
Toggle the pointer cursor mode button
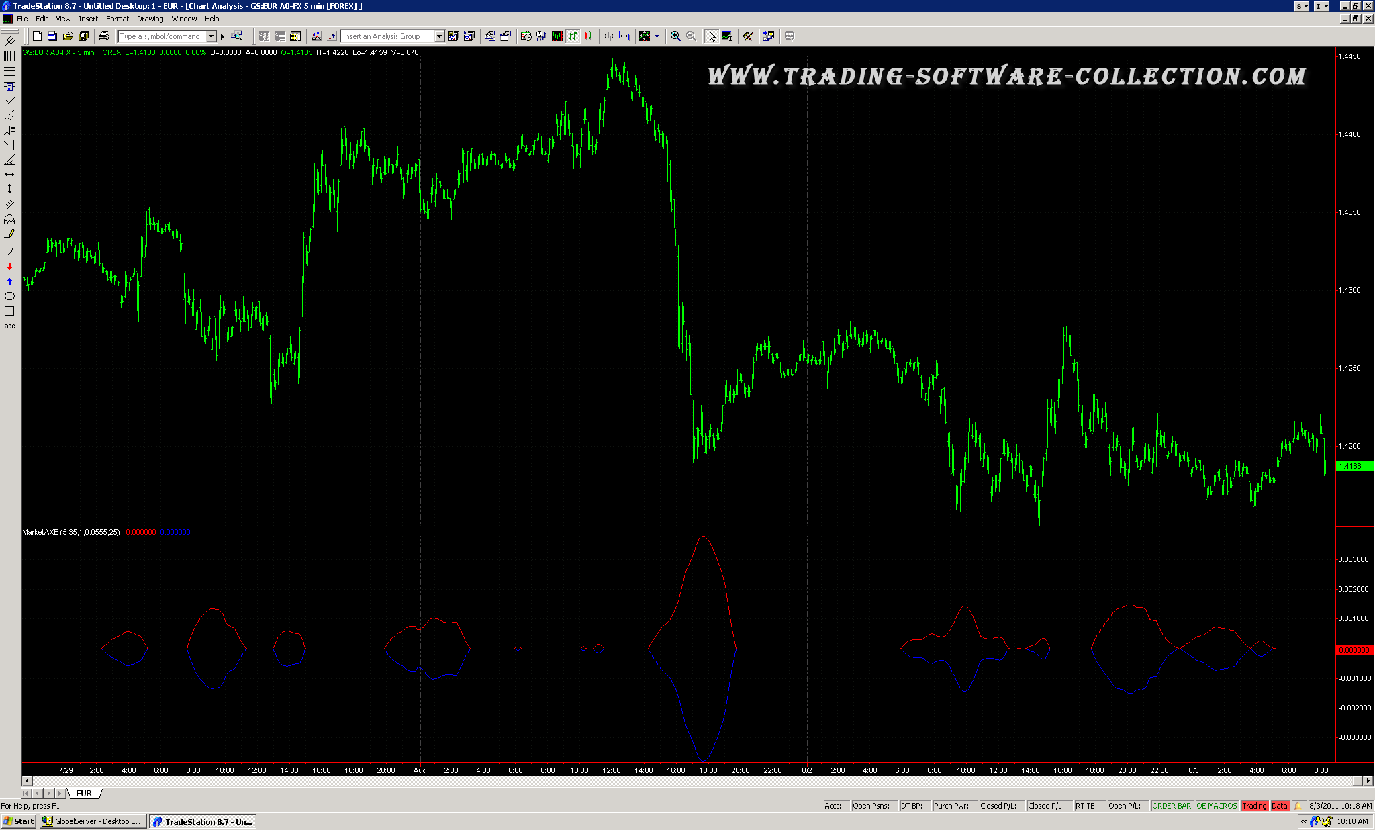[712, 36]
